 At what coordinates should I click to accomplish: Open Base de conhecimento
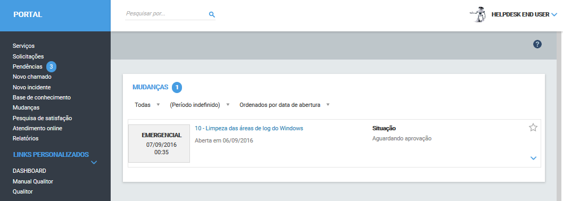pos(42,97)
